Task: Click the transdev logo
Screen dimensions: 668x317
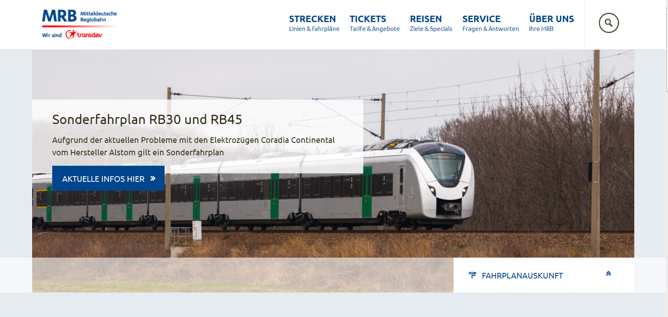Action: pos(84,35)
